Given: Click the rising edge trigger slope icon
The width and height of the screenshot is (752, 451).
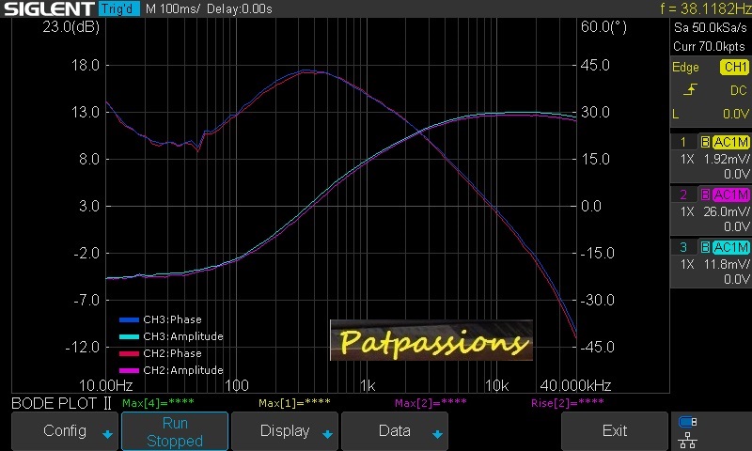Looking at the screenshot, I should click(691, 90).
